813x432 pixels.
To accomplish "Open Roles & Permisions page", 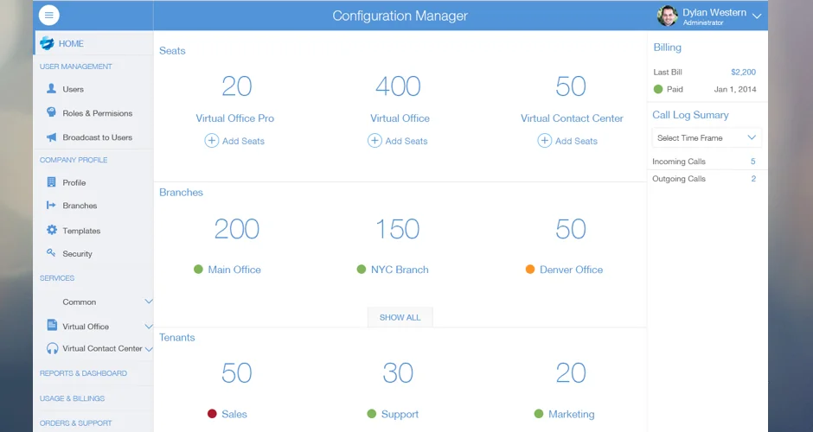I will coord(98,113).
